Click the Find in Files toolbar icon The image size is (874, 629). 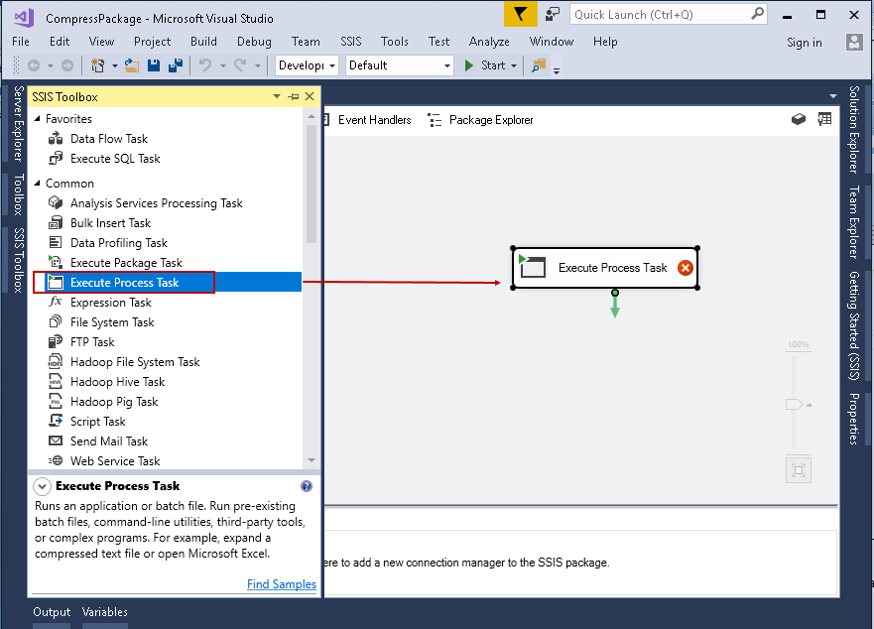point(539,65)
